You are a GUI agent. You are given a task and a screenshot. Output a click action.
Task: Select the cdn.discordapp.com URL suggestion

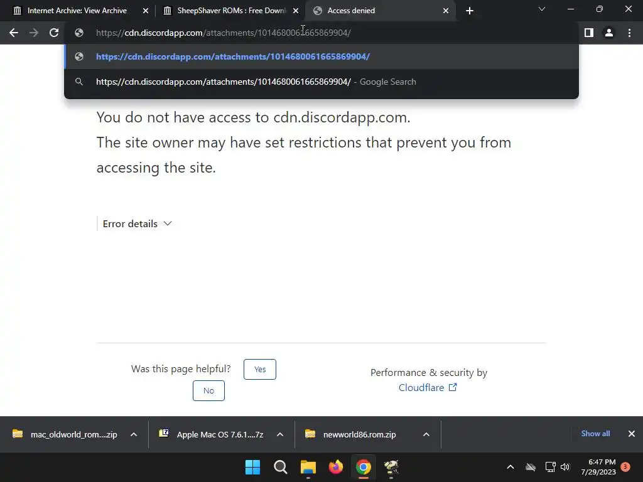[x=321, y=56]
